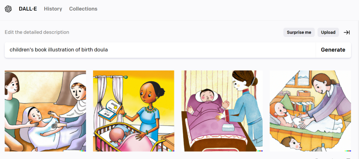Viewport: 359px width, 159px height.
Task: Click the color signature on the fourth image
Action: 348,151
